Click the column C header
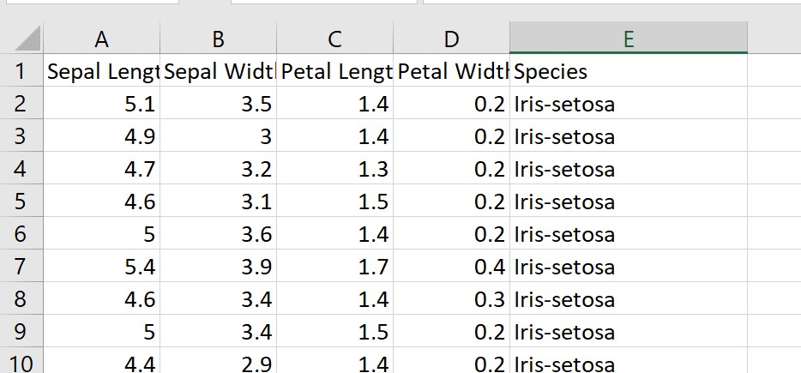Screen dimensions: 801x373 [334, 39]
